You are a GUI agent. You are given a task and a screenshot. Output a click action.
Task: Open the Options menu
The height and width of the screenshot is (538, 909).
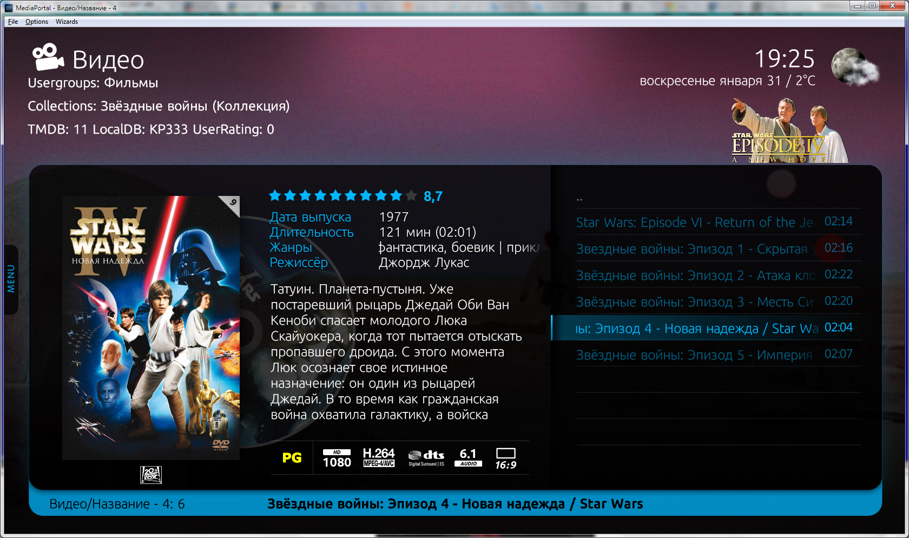[37, 22]
